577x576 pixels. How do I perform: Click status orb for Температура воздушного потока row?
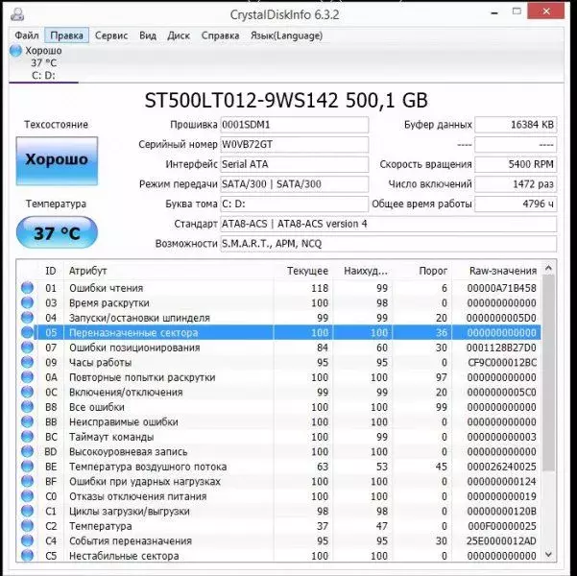pos(27,467)
